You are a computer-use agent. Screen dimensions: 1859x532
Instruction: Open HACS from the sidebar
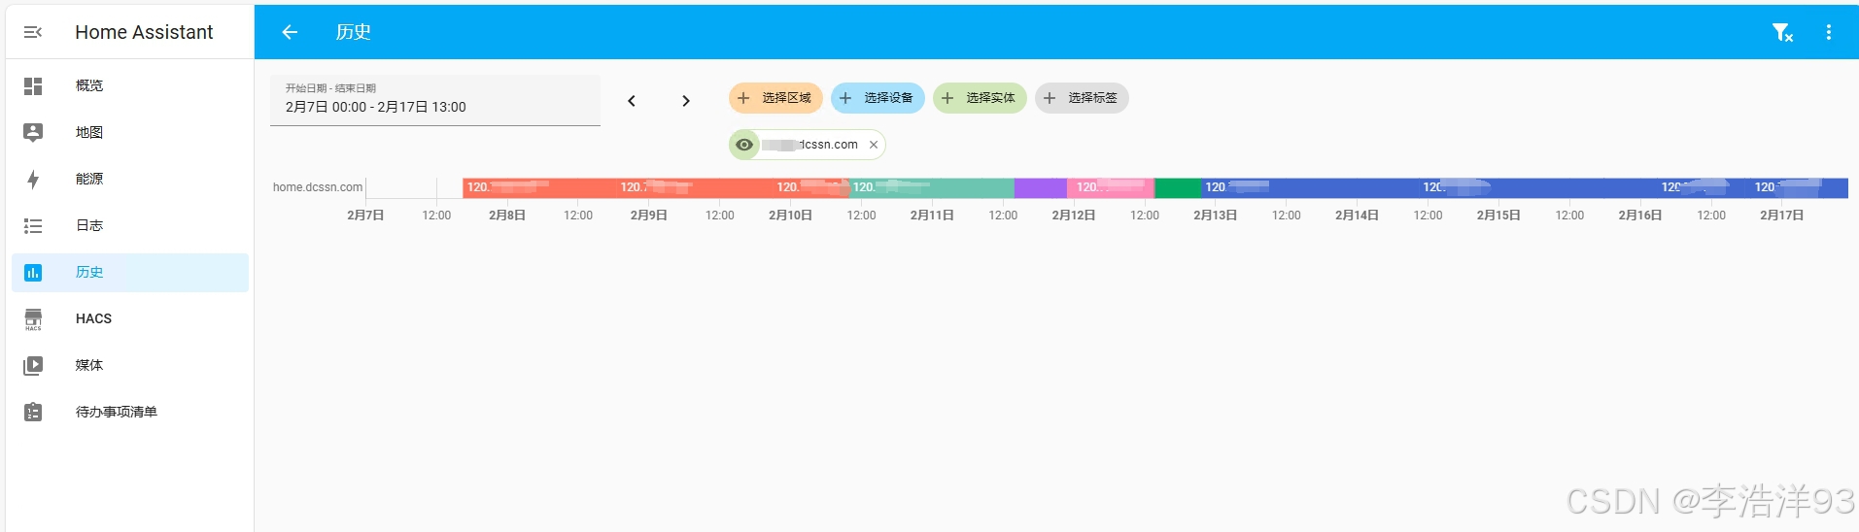[x=130, y=318]
